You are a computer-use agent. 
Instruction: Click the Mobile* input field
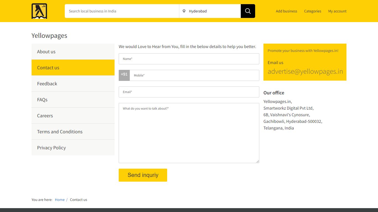[195, 75]
